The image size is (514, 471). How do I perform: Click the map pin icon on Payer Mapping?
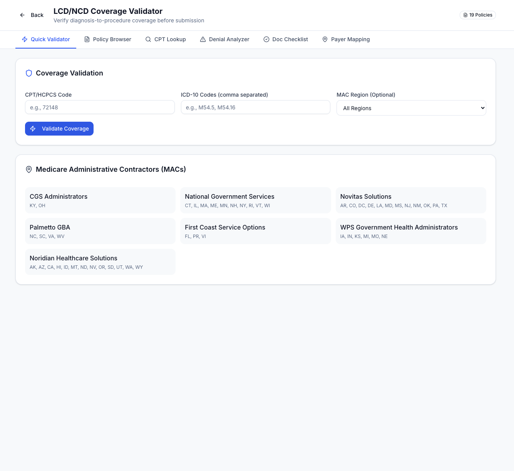[x=325, y=39]
